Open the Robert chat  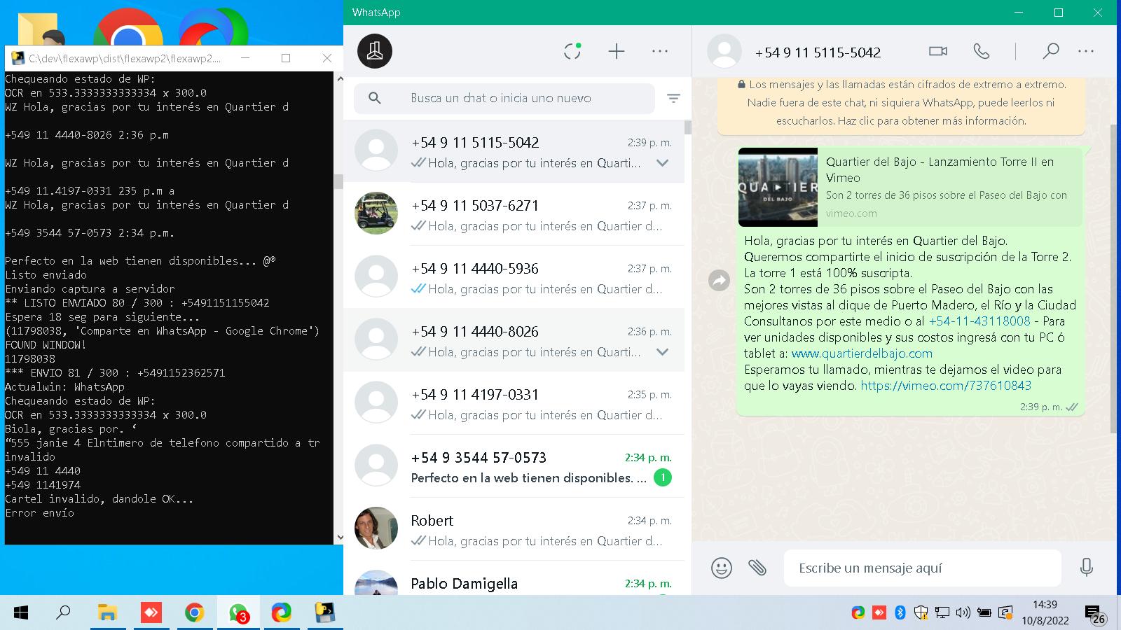(x=514, y=529)
